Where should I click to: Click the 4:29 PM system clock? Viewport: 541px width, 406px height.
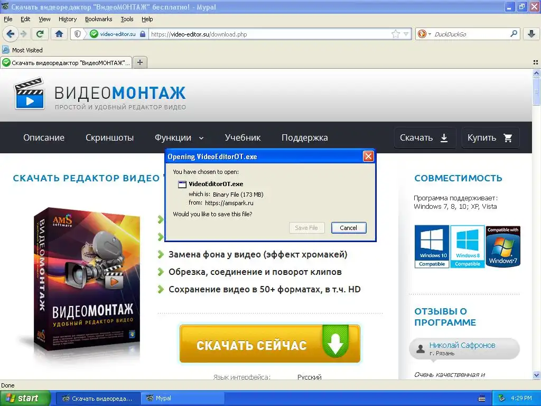tap(521, 399)
